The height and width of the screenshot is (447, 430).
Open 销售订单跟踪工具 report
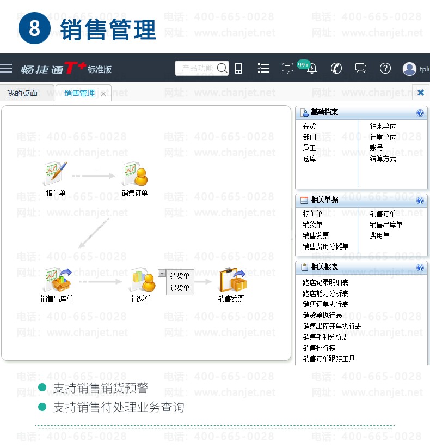[329, 359]
